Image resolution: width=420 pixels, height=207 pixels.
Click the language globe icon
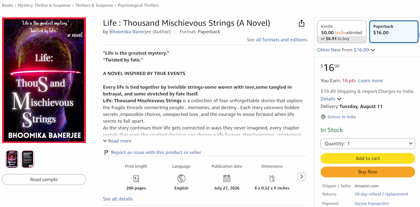click(x=181, y=178)
